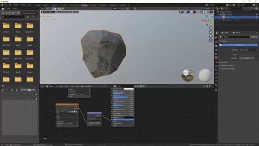
Task: Open the Render menu
Action: [x=16, y=5]
